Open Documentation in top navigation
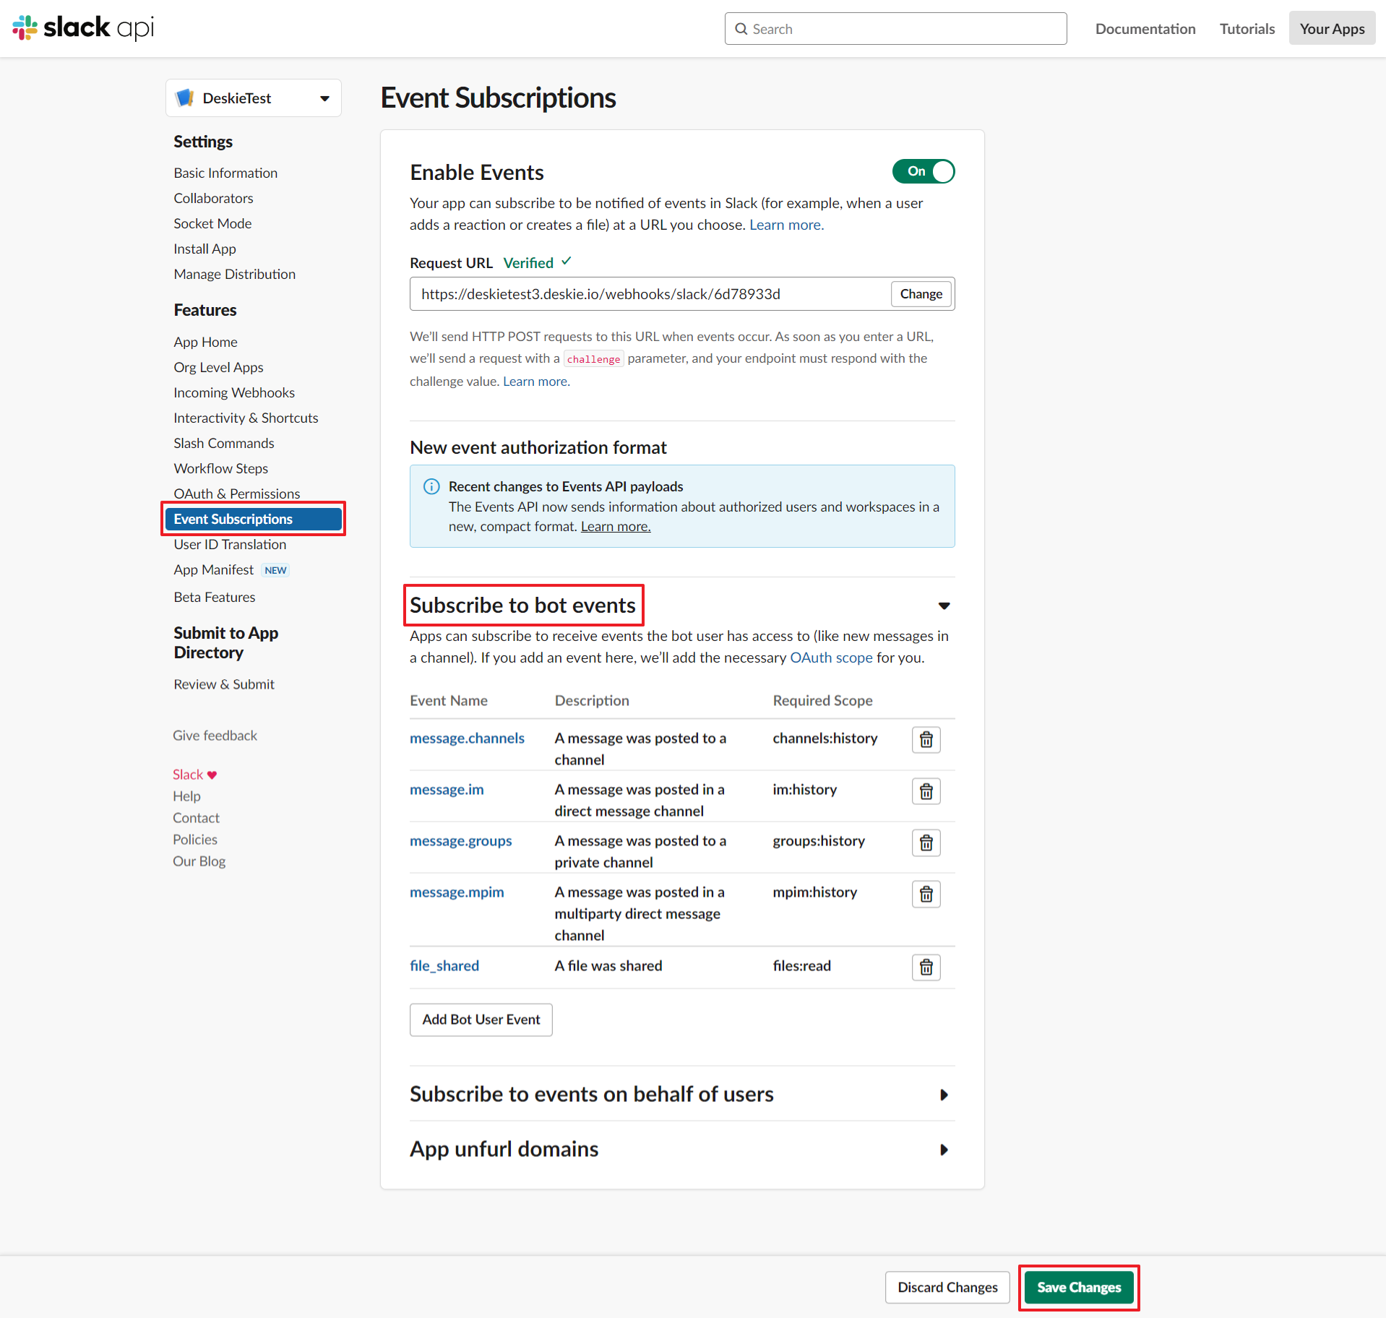Viewport: 1386px width, 1318px height. click(1145, 29)
